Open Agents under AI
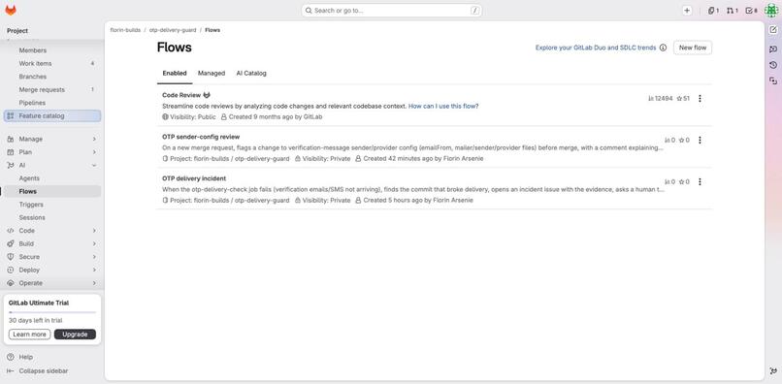The image size is (782, 384). point(52,178)
